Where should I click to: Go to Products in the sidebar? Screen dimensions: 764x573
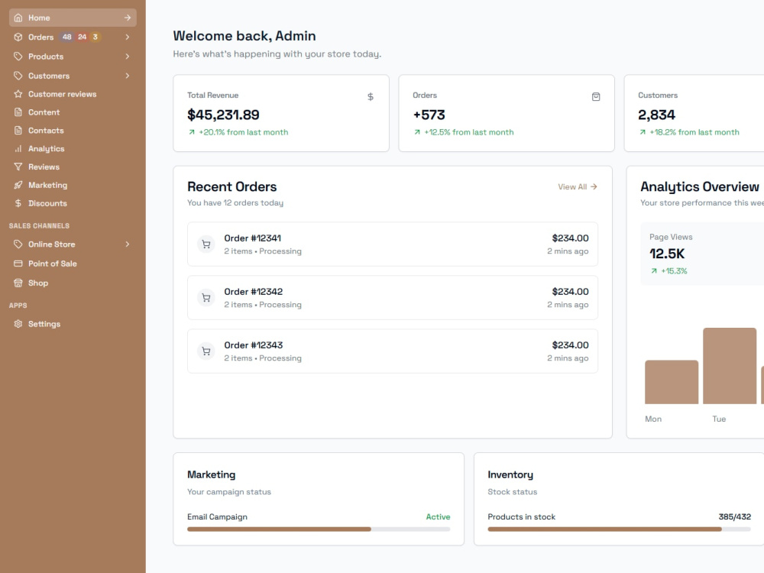73,57
